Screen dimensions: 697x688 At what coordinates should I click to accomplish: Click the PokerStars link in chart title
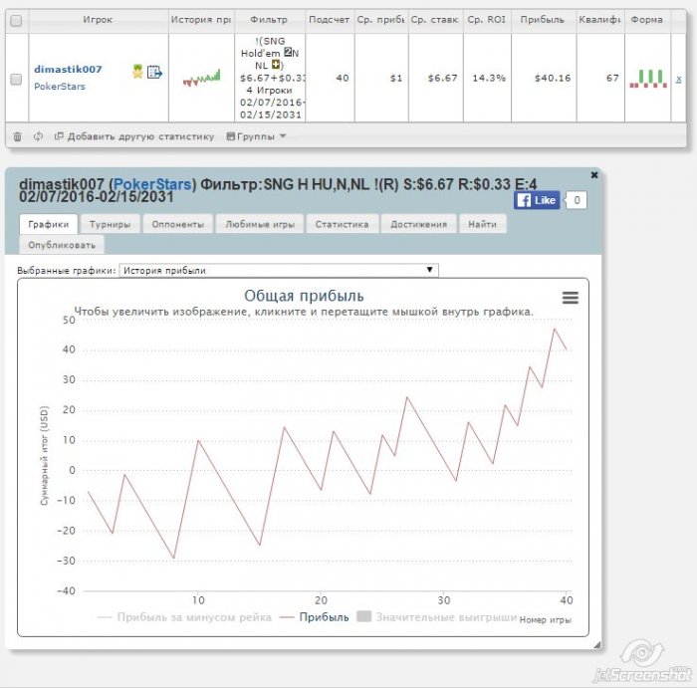[152, 184]
